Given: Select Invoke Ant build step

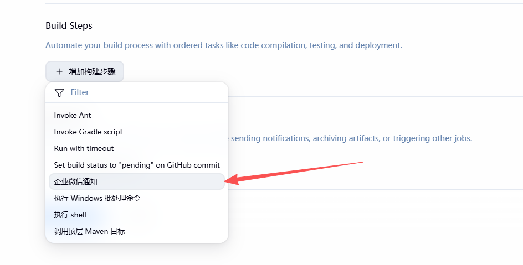Looking at the screenshot, I should coord(73,115).
